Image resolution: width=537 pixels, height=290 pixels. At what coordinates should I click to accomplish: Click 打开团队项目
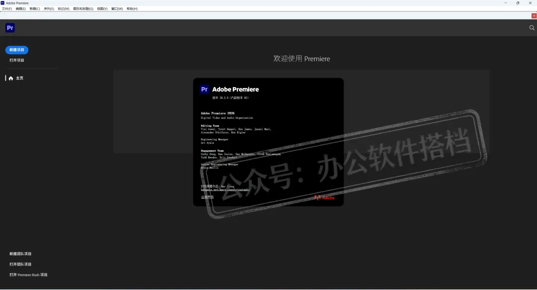(20, 264)
